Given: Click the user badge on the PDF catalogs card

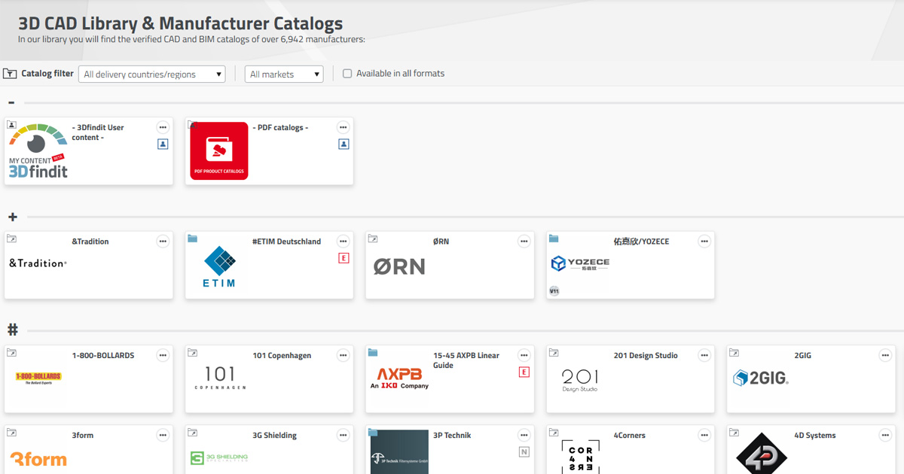Looking at the screenshot, I should pos(344,144).
